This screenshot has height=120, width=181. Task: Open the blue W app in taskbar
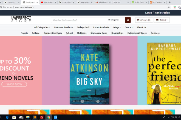point(55,117)
